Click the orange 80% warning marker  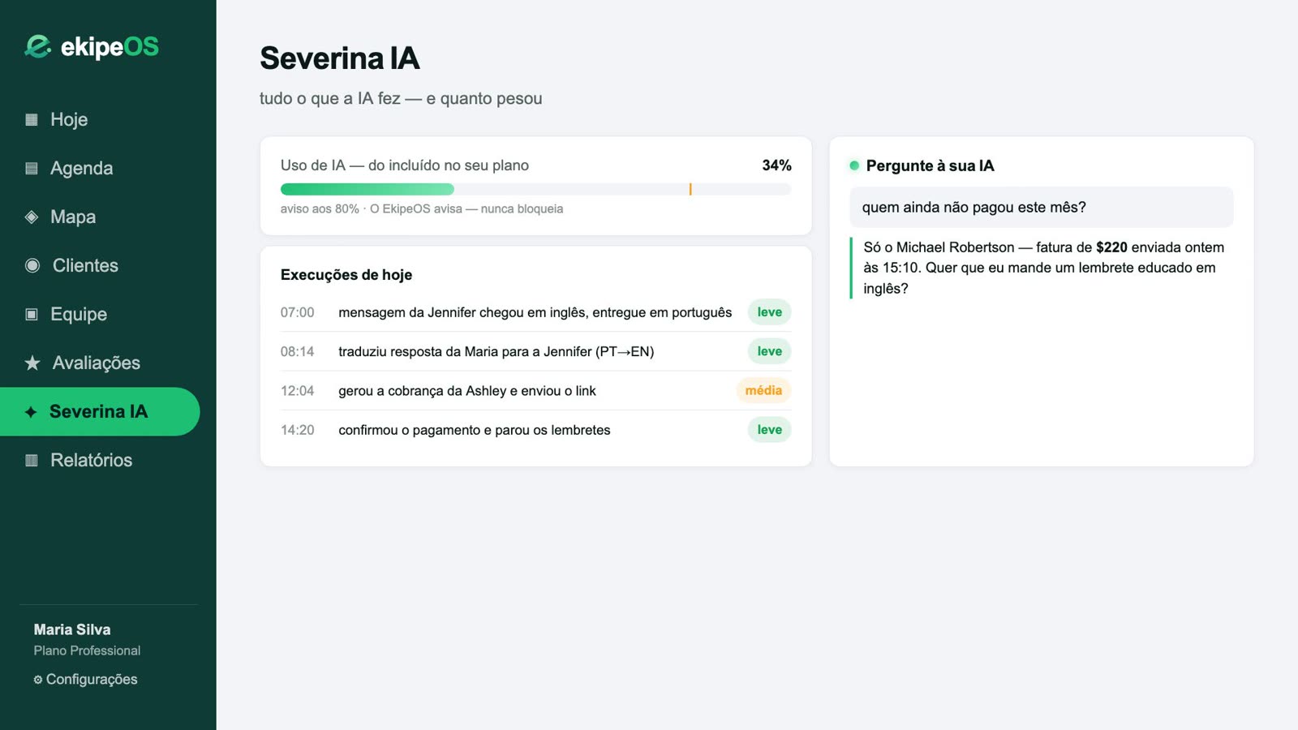(690, 189)
